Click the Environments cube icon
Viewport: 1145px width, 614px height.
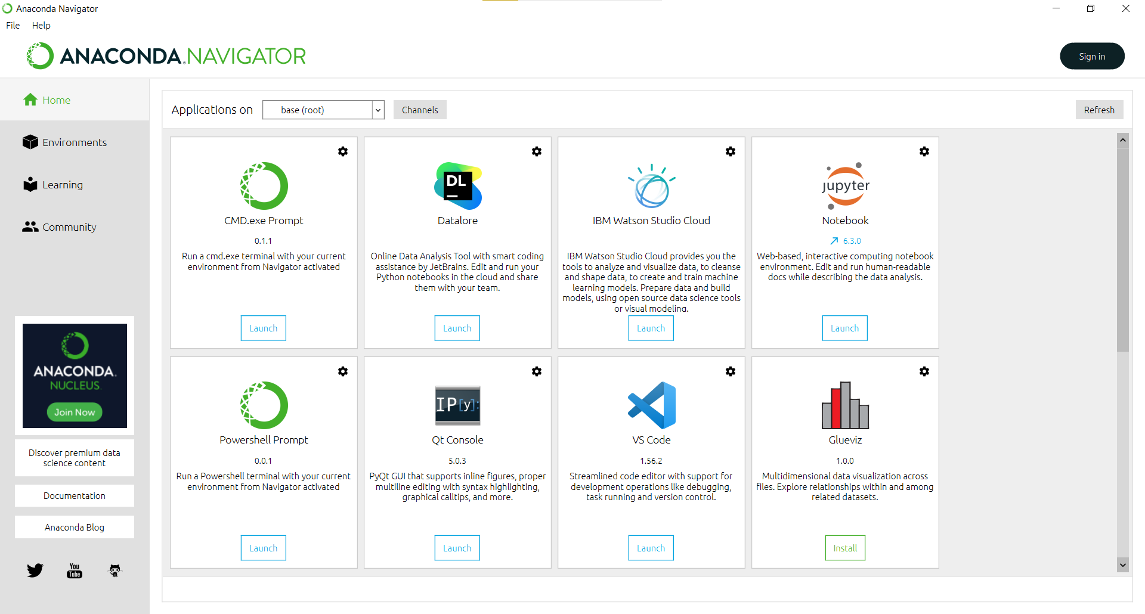(30, 142)
